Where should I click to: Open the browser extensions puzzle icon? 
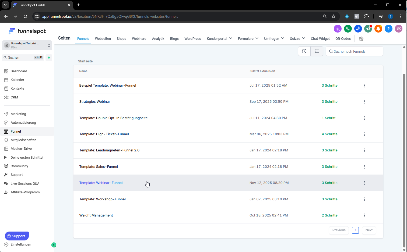(x=366, y=16)
